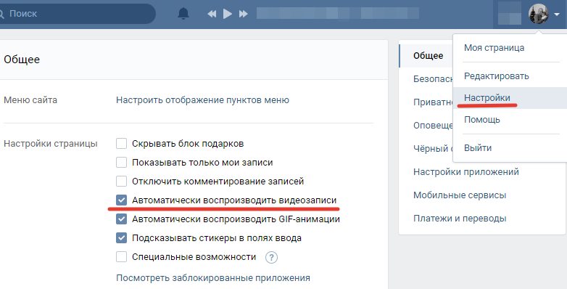The height and width of the screenshot is (289, 567).
Task: Click the Меню сайта label
Action: tap(30, 100)
